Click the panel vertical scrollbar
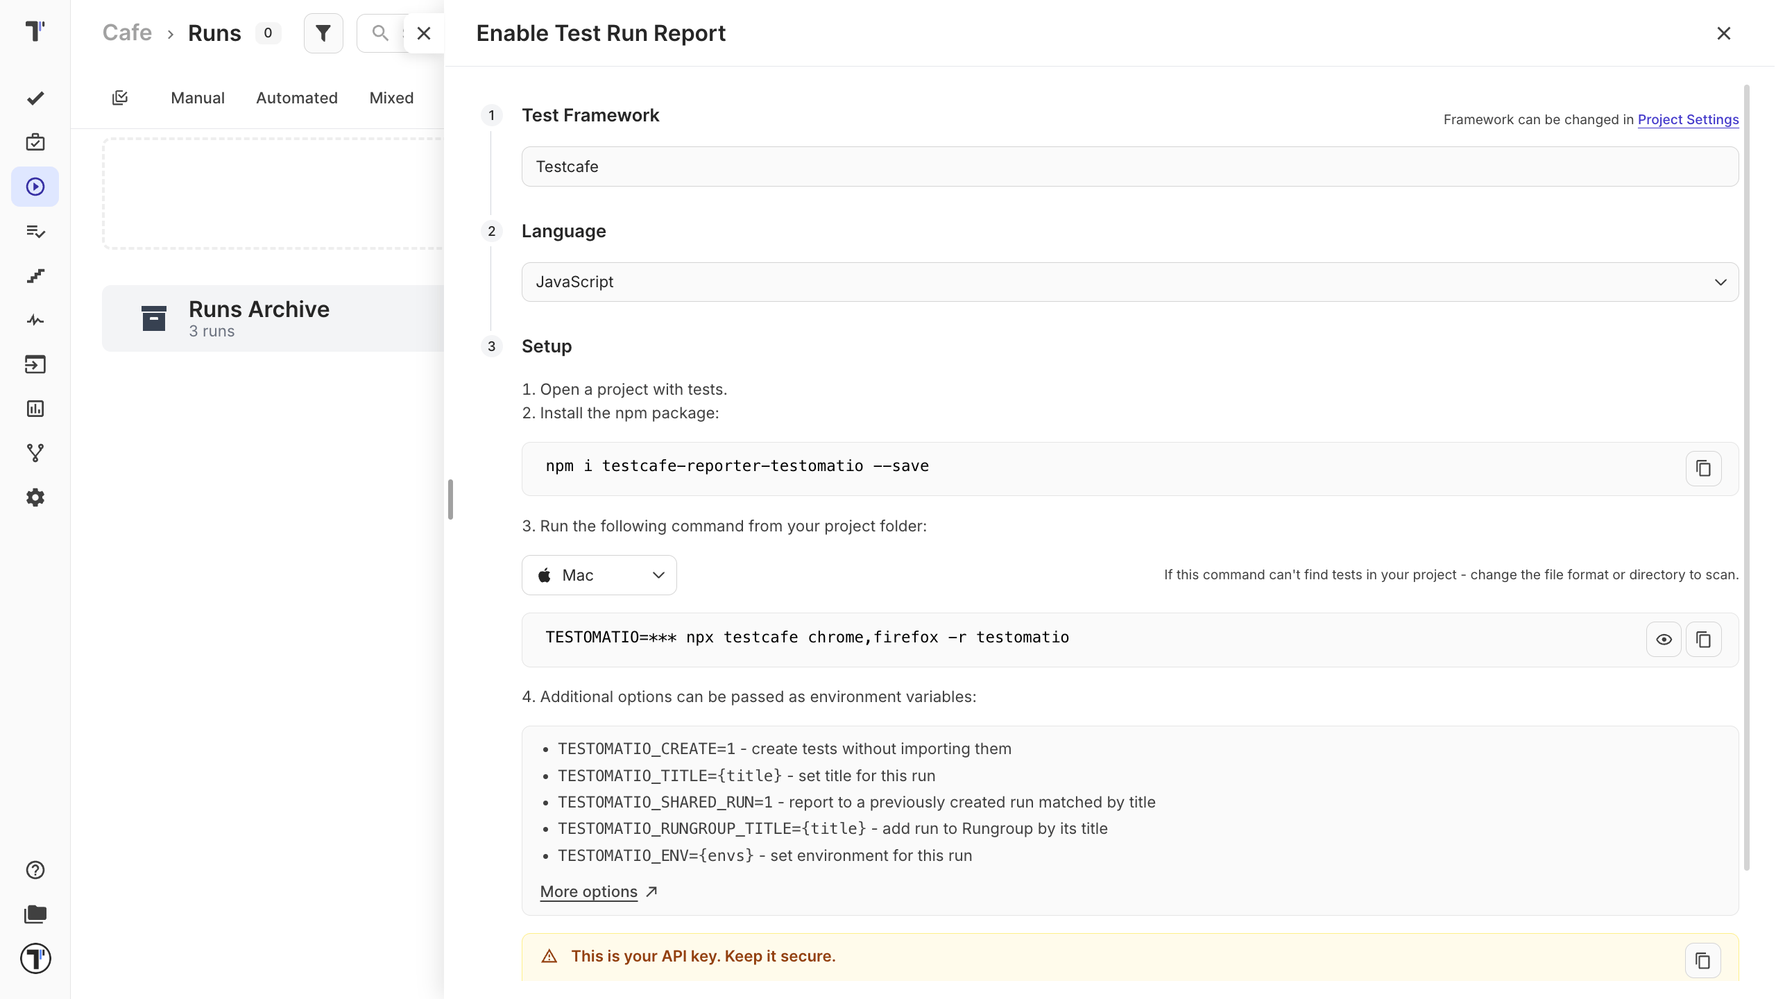Image resolution: width=1776 pixels, height=999 pixels. point(1746,477)
